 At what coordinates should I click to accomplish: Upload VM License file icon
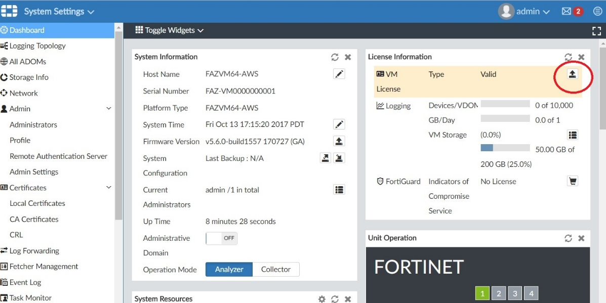coord(572,74)
